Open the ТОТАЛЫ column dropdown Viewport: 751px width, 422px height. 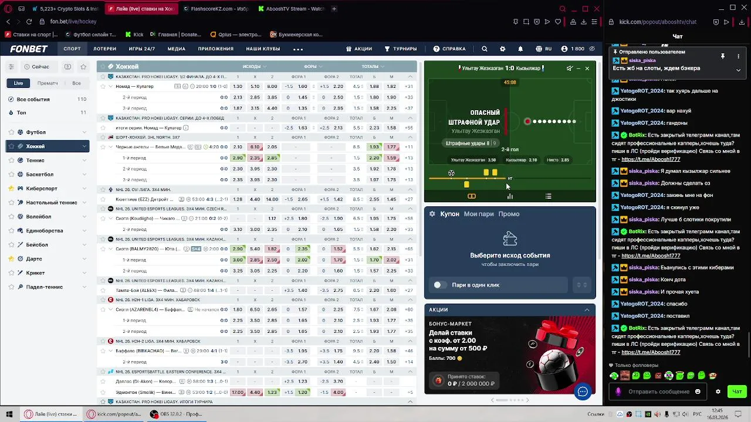(x=373, y=66)
